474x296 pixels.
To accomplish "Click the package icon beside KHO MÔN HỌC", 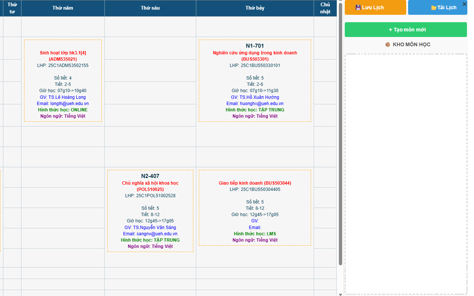I will coord(388,44).
